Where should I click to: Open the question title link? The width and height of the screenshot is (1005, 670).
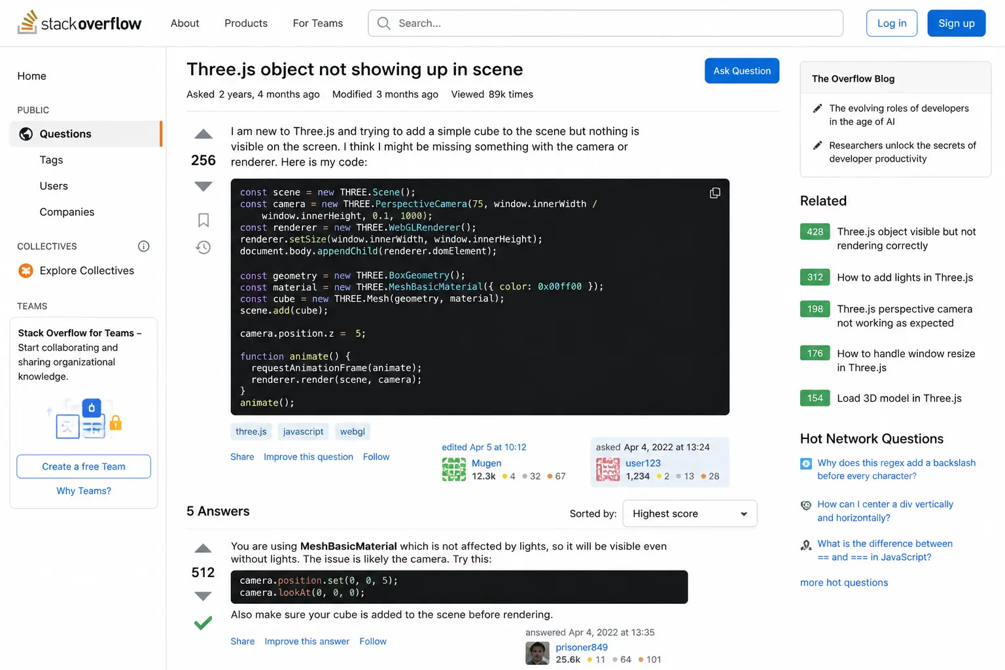[x=355, y=69]
